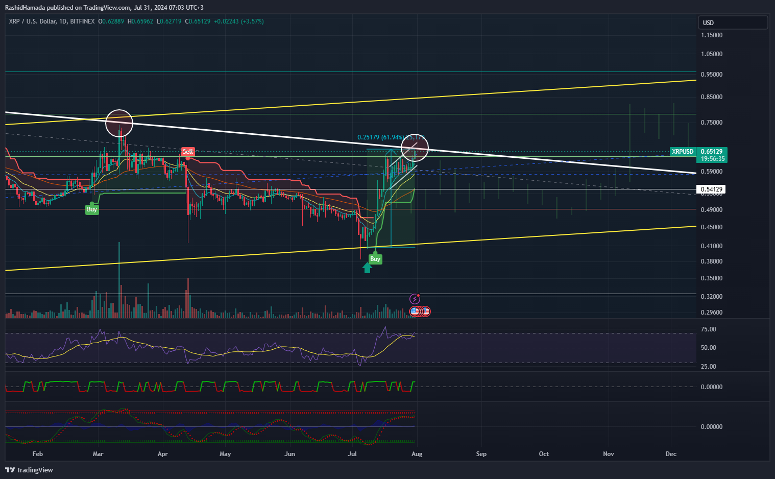Click the Oct label on time axis
The height and width of the screenshot is (479, 775).
point(544,454)
